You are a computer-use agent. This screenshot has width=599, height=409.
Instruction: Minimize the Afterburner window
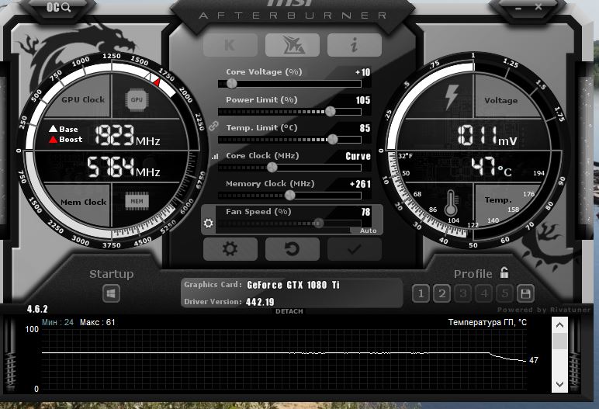tap(518, 8)
